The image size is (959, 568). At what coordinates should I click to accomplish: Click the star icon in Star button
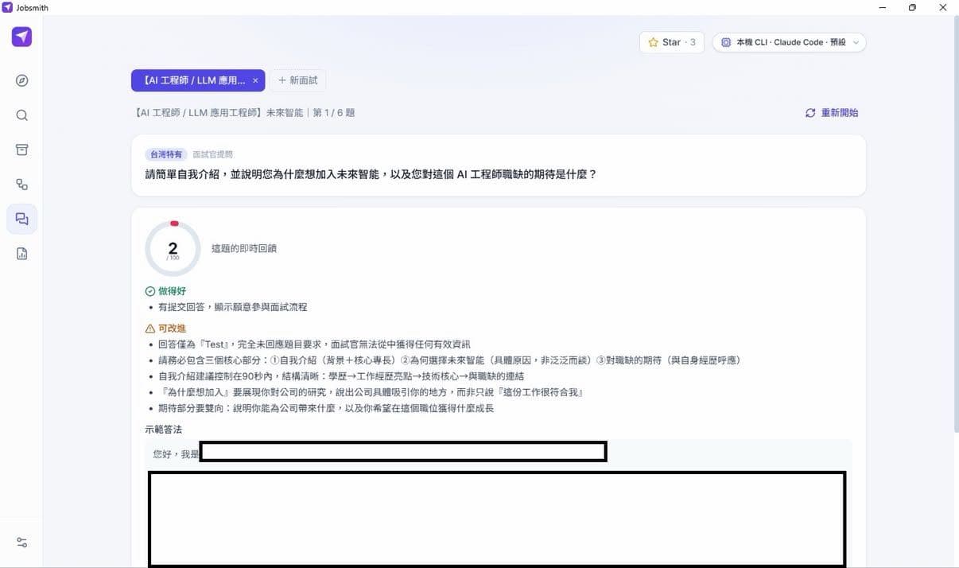point(654,42)
